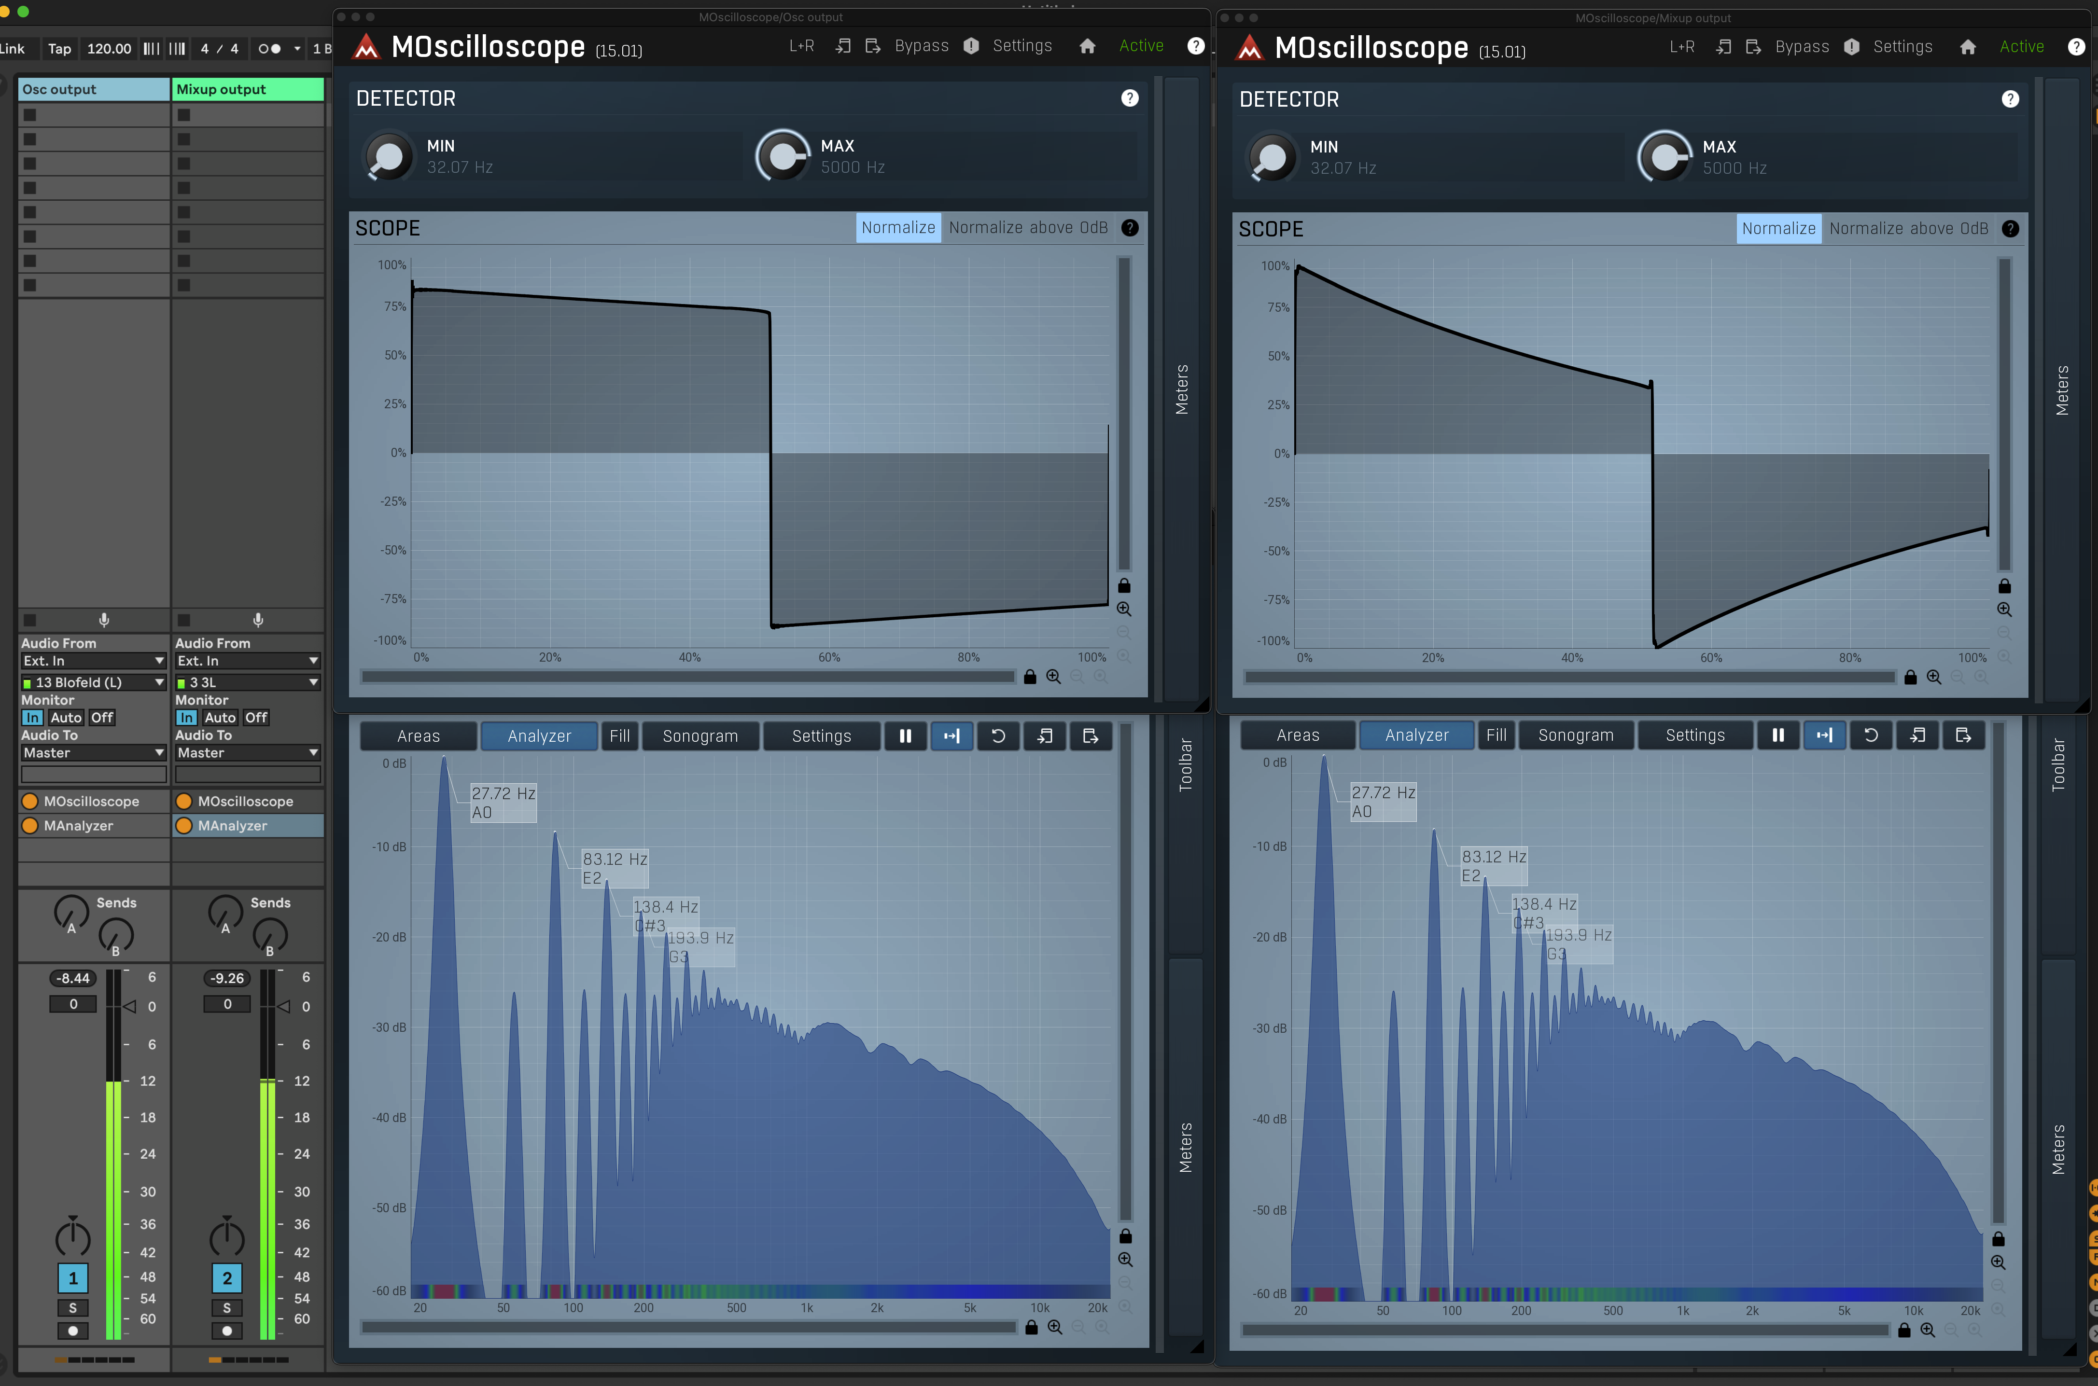Open help question mark in Osc output header
The height and width of the screenshot is (1386, 2098).
click(1195, 46)
